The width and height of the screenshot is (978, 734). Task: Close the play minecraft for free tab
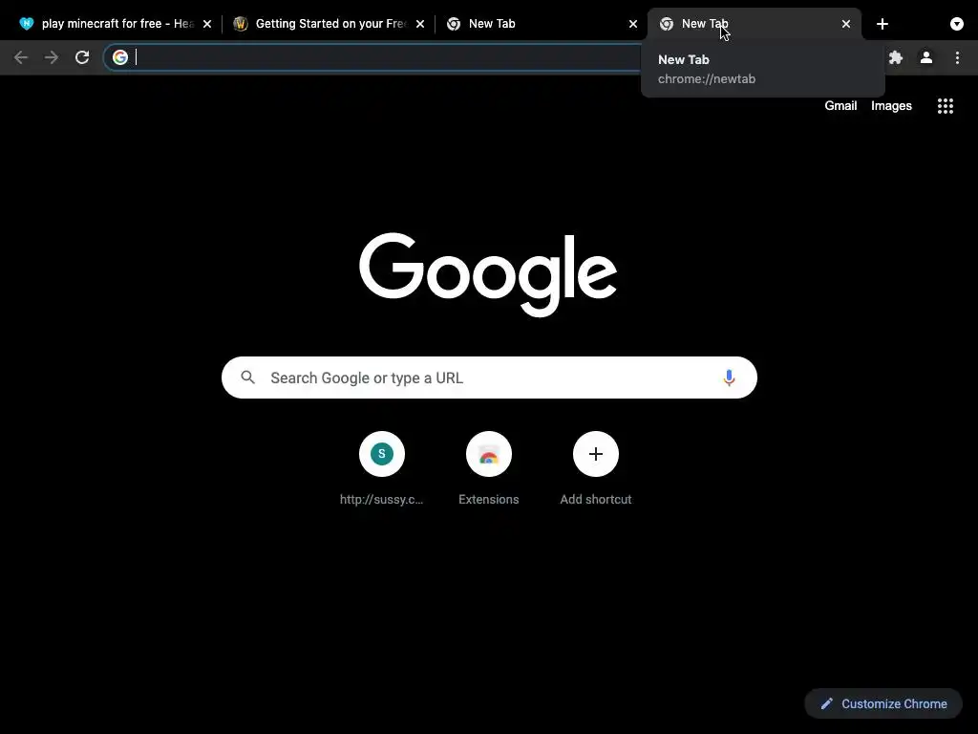point(207,24)
